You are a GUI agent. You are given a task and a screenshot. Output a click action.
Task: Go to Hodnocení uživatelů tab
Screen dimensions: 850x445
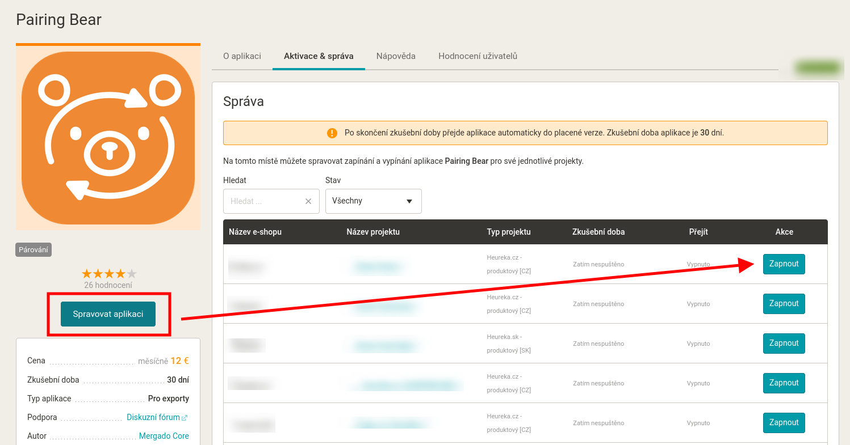[478, 56]
